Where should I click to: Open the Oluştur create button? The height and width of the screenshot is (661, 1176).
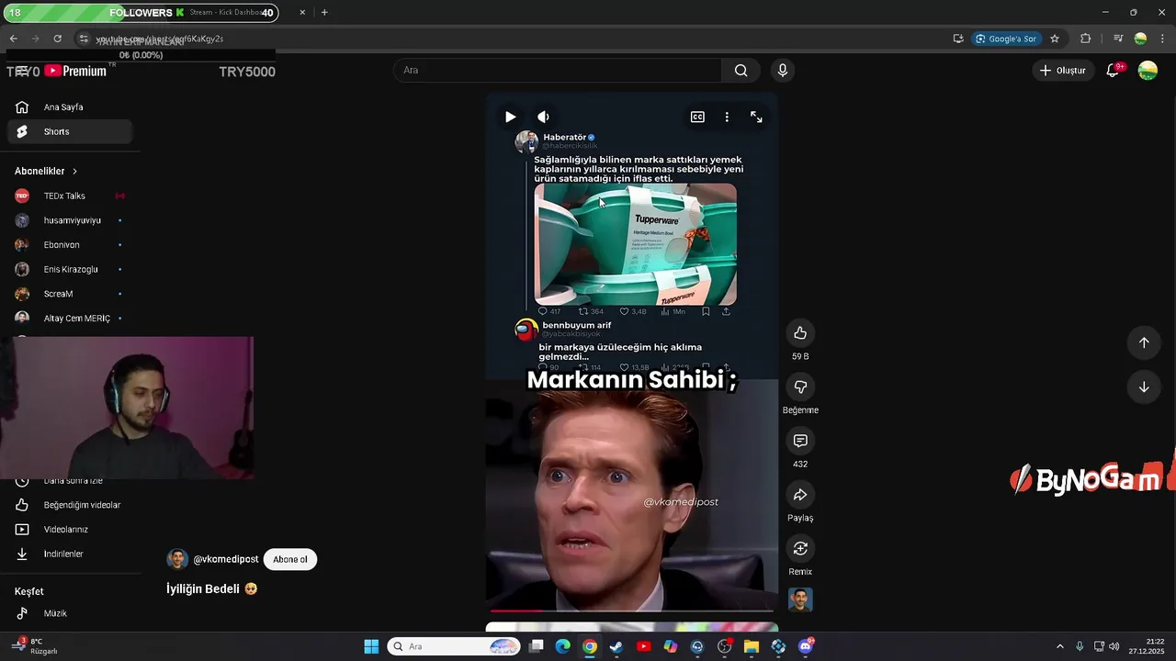pos(1063,71)
